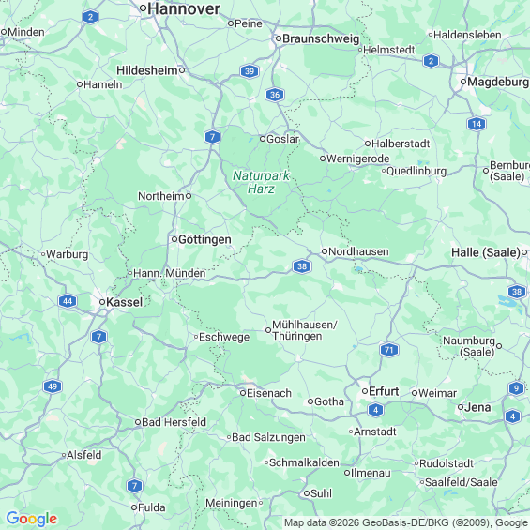
Task: Click the A39 highway shield near Braunschweig
Action: (x=250, y=71)
